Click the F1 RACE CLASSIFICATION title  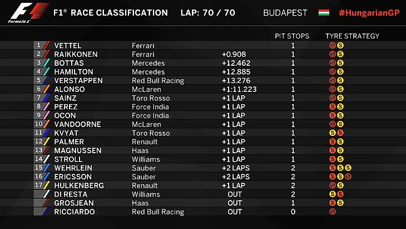click(110, 12)
